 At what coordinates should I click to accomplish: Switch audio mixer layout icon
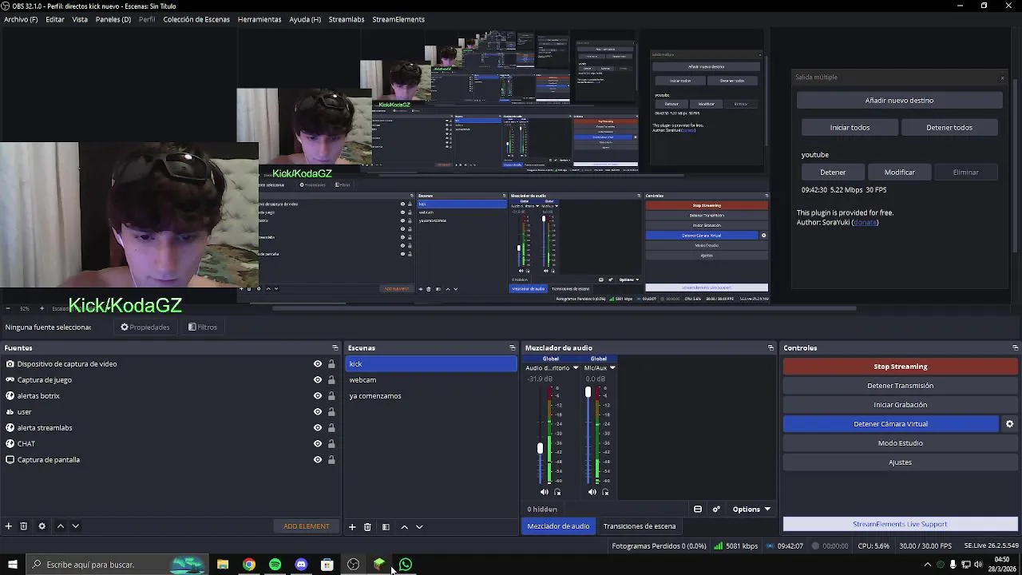[698, 510]
